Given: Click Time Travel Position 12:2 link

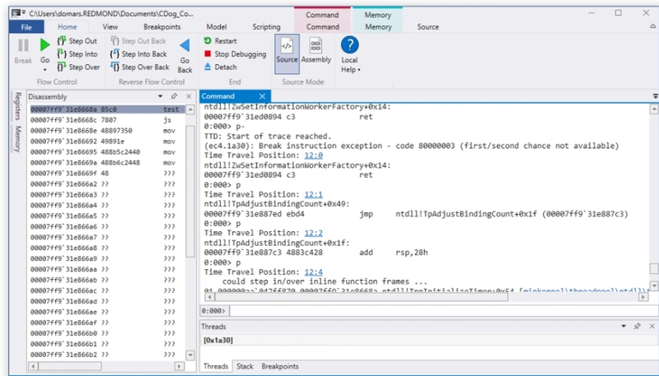Looking at the screenshot, I should coord(314,233).
